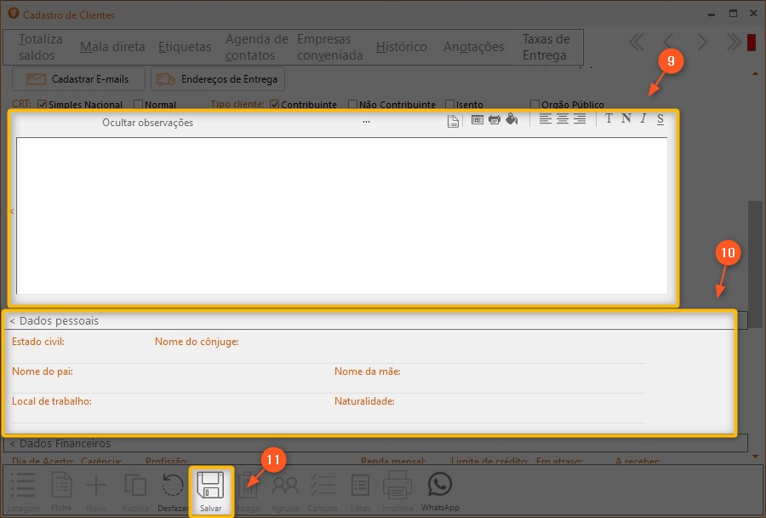Click the paint bucket fill icon
766x518 pixels.
point(512,120)
